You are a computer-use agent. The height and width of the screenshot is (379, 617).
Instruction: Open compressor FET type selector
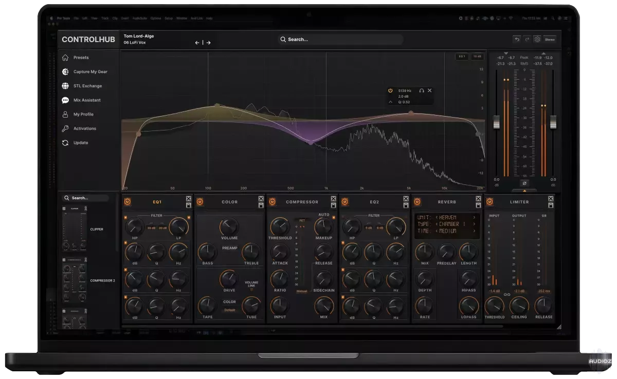pyautogui.click(x=302, y=220)
